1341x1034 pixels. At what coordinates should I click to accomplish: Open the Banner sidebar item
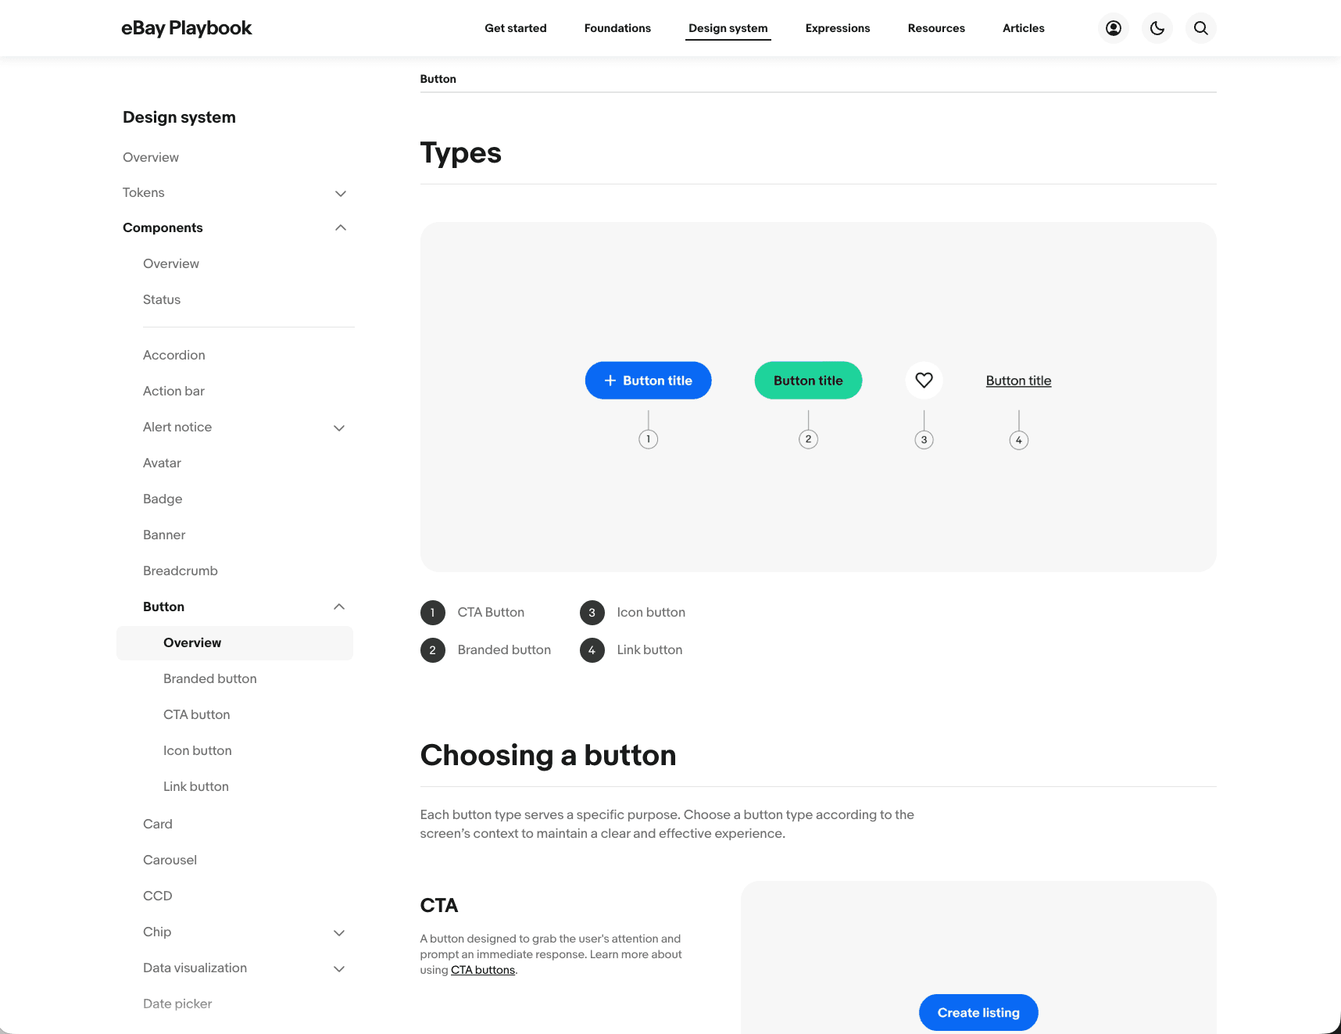(x=164, y=535)
